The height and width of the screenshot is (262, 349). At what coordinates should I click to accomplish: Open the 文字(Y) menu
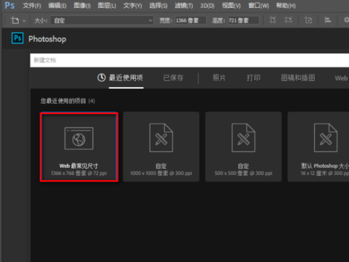tap(133, 6)
